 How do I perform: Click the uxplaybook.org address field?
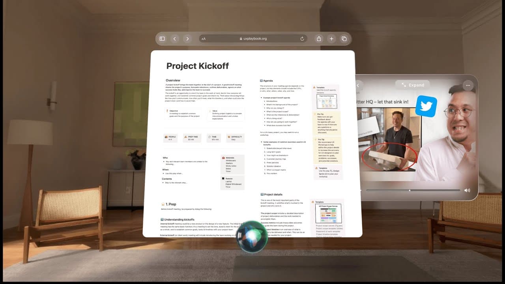click(253, 39)
